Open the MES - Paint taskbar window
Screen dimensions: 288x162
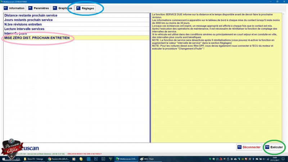point(147,159)
